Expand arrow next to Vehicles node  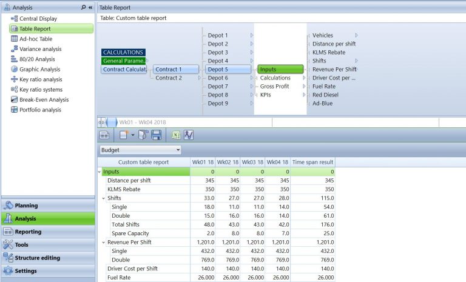tap(356, 35)
